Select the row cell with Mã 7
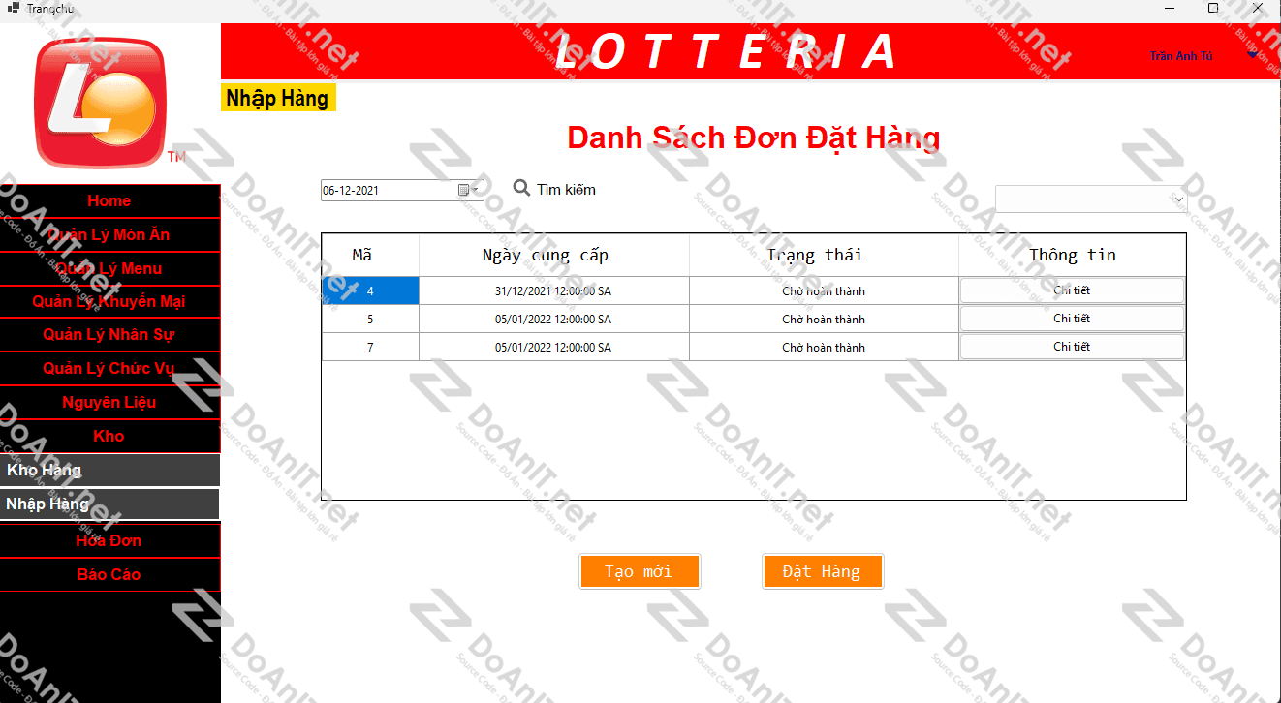The width and height of the screenshot is (1281, 703). click(370, 348)
